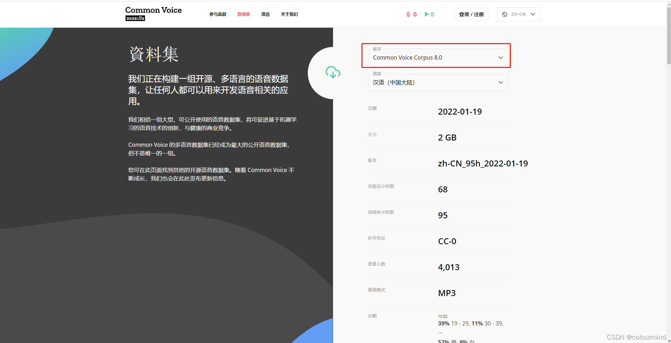671x343 pixels.
Task: Open the 数据集 menu item
Action: tap(244, 14)
